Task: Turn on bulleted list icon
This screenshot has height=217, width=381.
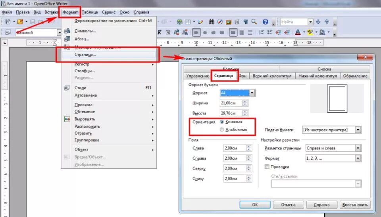Action: [x=270, y=32]
